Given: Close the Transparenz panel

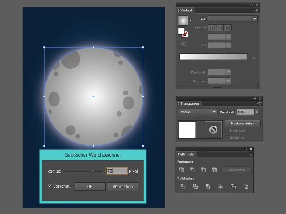Looking at the screenshot, I should pyautogui.click(x=260, y=98).
